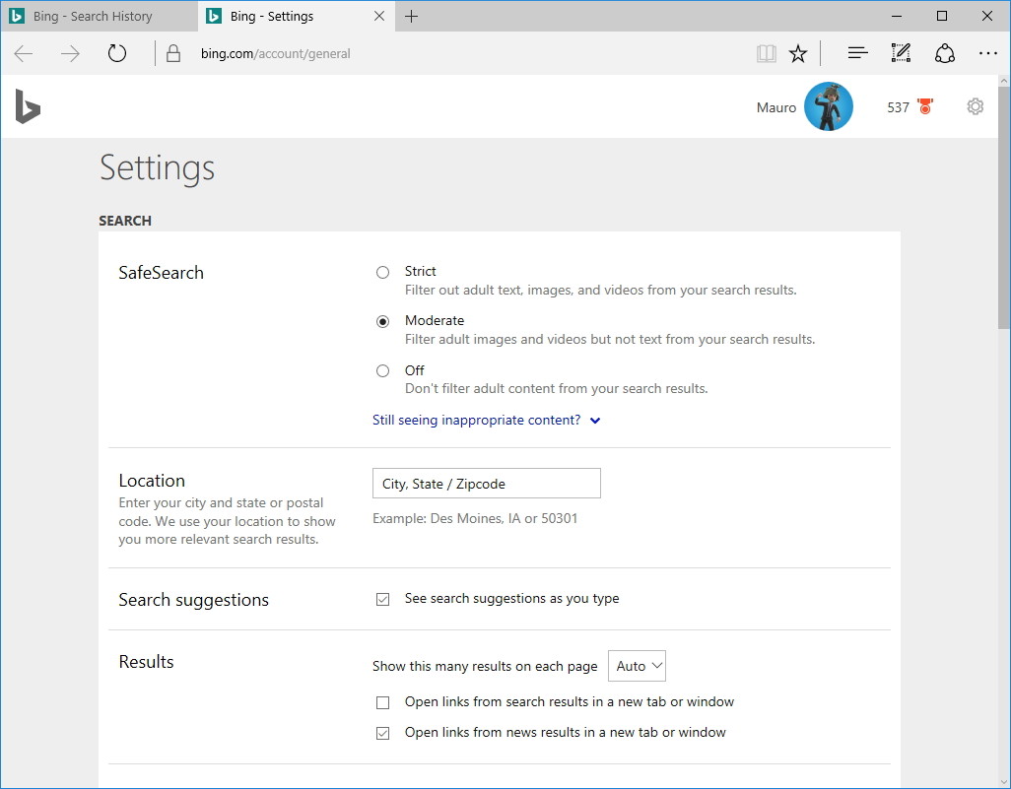
Task: Open Edge More actions menu
Action: (988, 53)
